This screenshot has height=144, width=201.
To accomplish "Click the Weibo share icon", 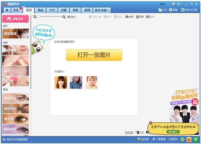I will (189, 139).
